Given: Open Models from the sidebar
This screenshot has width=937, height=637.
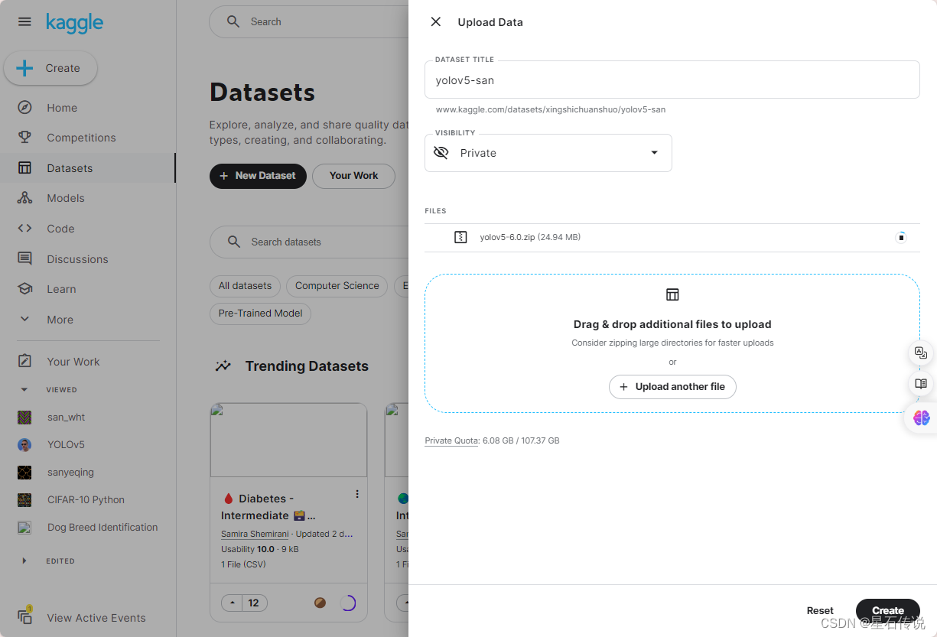Looking at the screenshot, I should click(x=66, y=198).
